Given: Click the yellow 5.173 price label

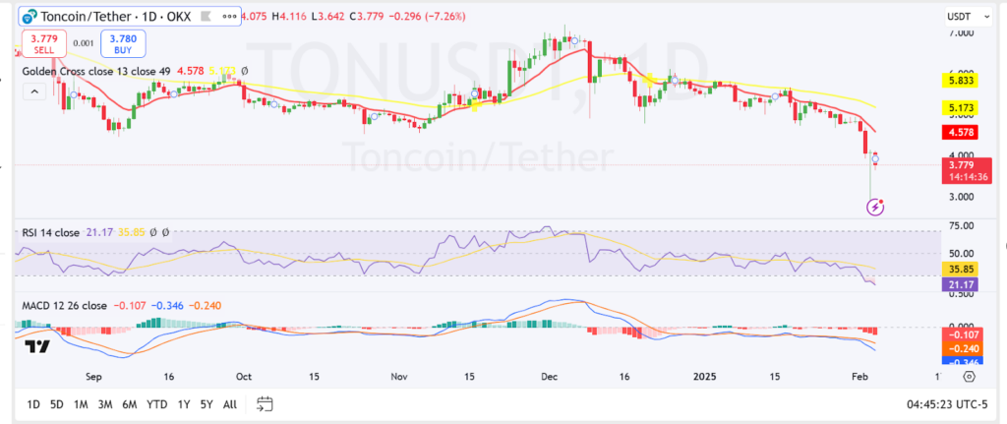Looking at the screenshot, I should 960,108.
